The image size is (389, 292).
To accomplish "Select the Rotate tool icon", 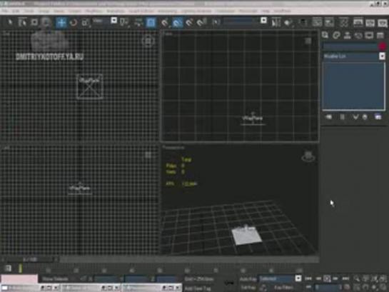I will [x=74, y=23].
